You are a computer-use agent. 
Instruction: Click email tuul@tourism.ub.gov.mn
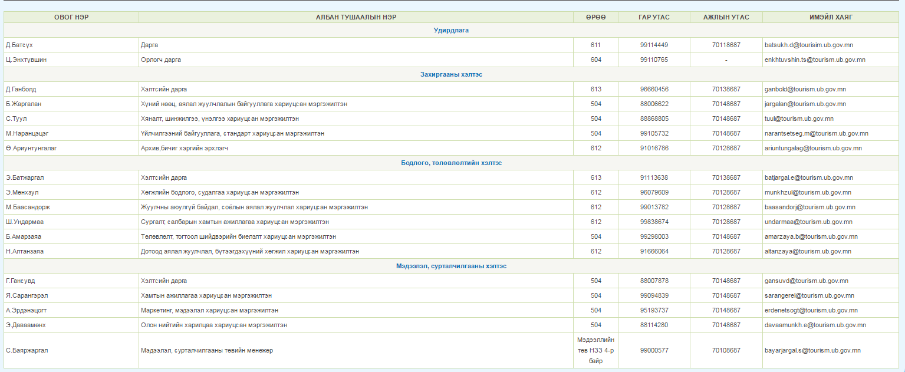tap(799, 118)
